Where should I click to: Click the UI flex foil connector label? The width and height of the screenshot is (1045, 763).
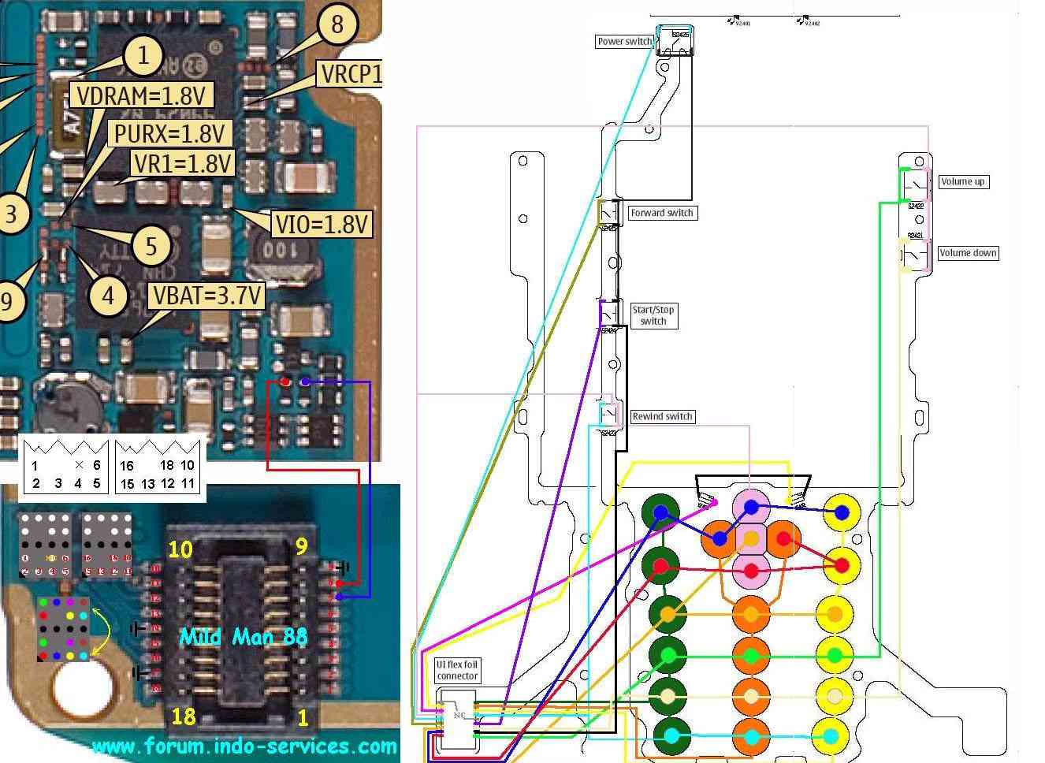457,671
